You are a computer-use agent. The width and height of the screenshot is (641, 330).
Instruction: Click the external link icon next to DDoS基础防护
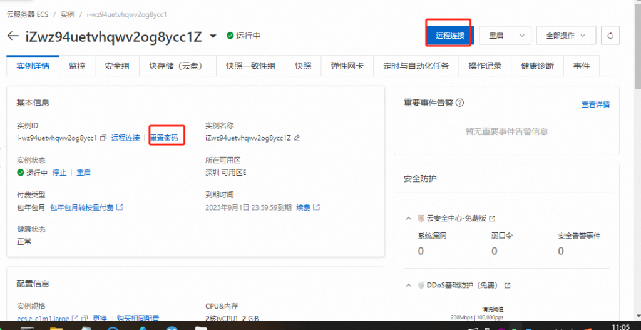click(x=508, y=285)
